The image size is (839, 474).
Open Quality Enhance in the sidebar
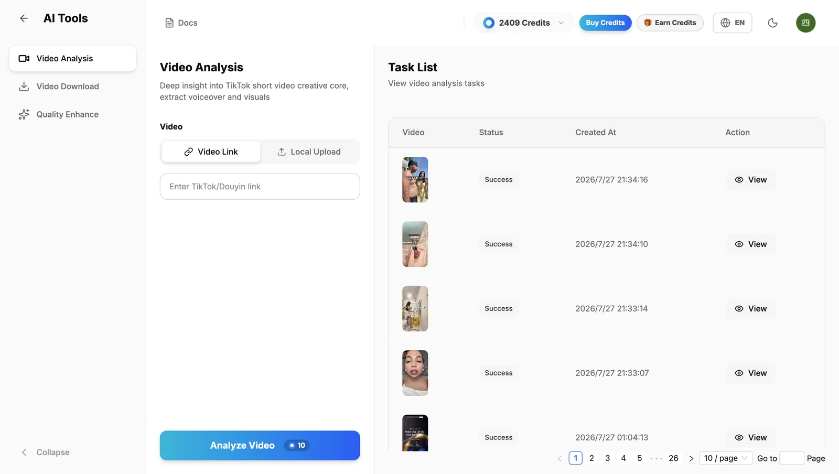coord(73,114)
